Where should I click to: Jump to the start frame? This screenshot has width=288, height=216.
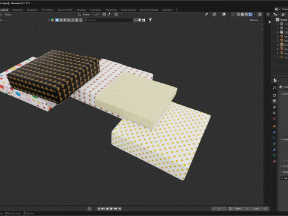(x=99, y=209)
